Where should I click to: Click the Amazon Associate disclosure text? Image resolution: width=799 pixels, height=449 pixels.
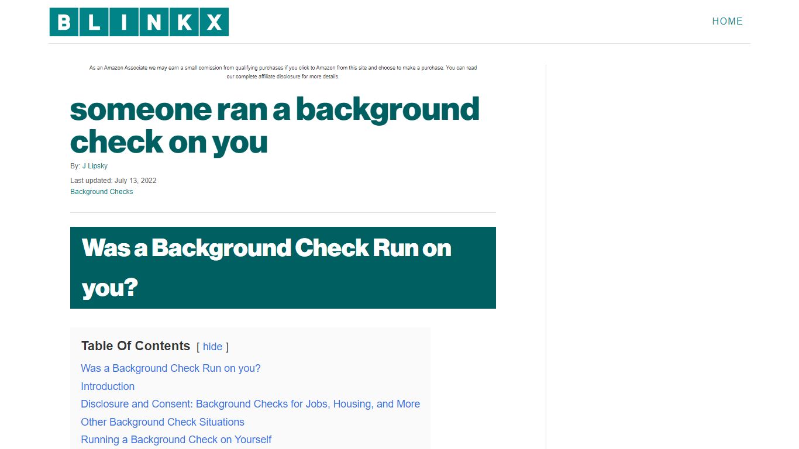click(283, 72)
